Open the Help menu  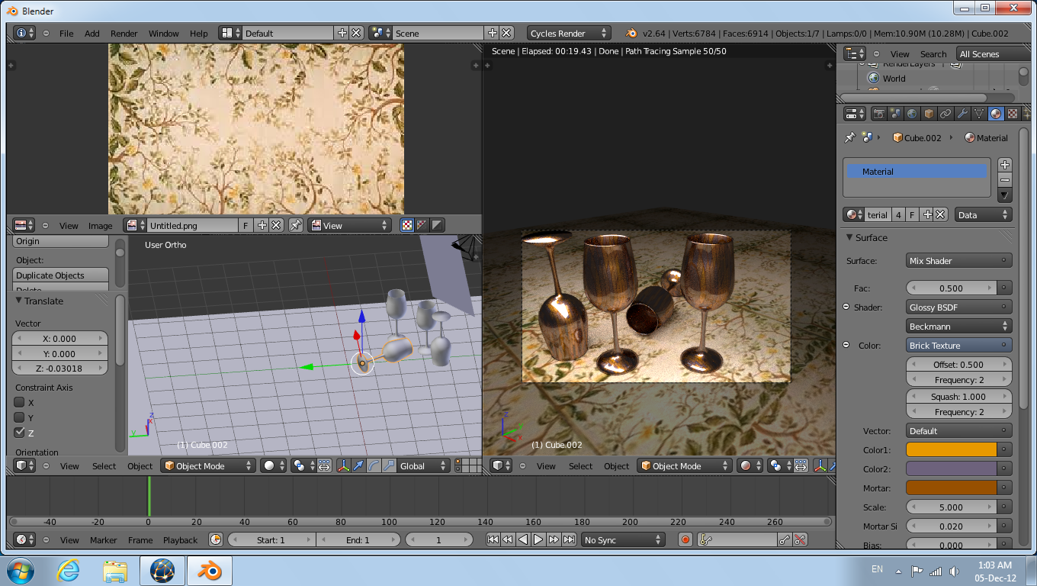click(198, 33)
